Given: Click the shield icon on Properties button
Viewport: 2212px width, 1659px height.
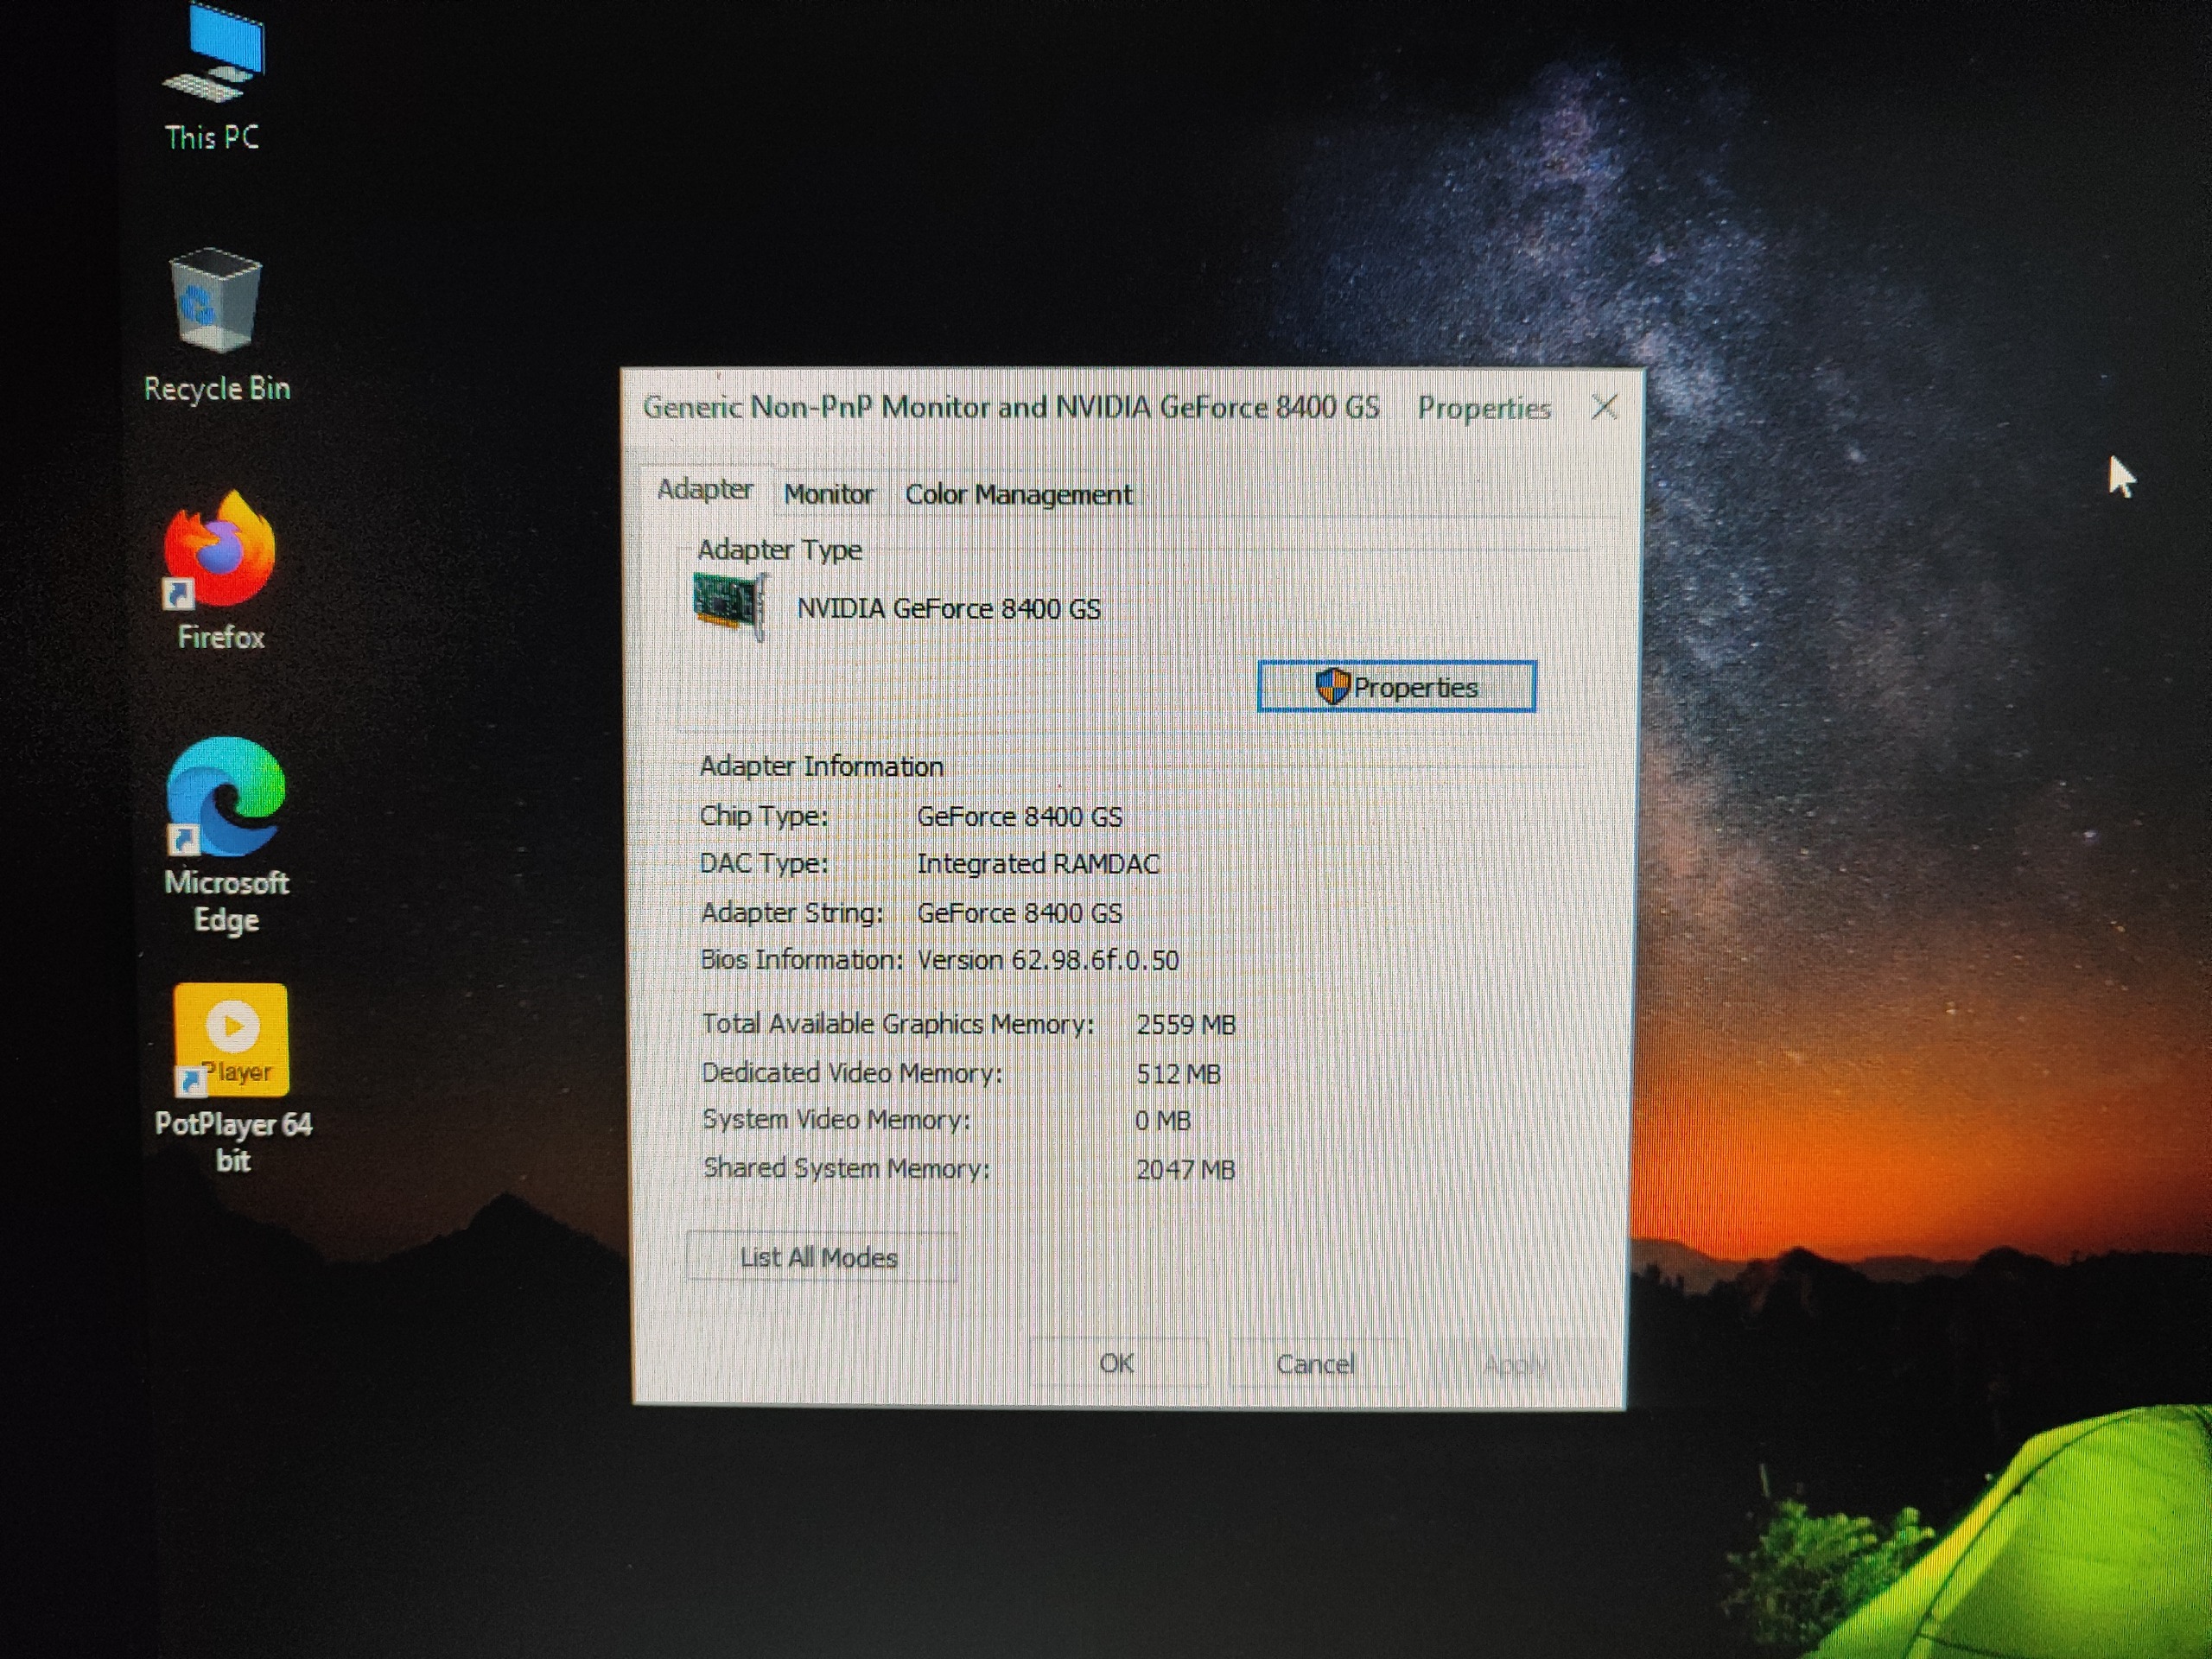Looking at the screenshot, I should pyautogui.click(x=1332, y=687).
